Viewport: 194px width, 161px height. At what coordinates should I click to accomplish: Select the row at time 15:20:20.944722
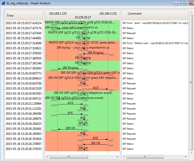[23, 98]
